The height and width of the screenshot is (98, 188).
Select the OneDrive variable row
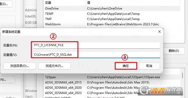click(112, 9)
